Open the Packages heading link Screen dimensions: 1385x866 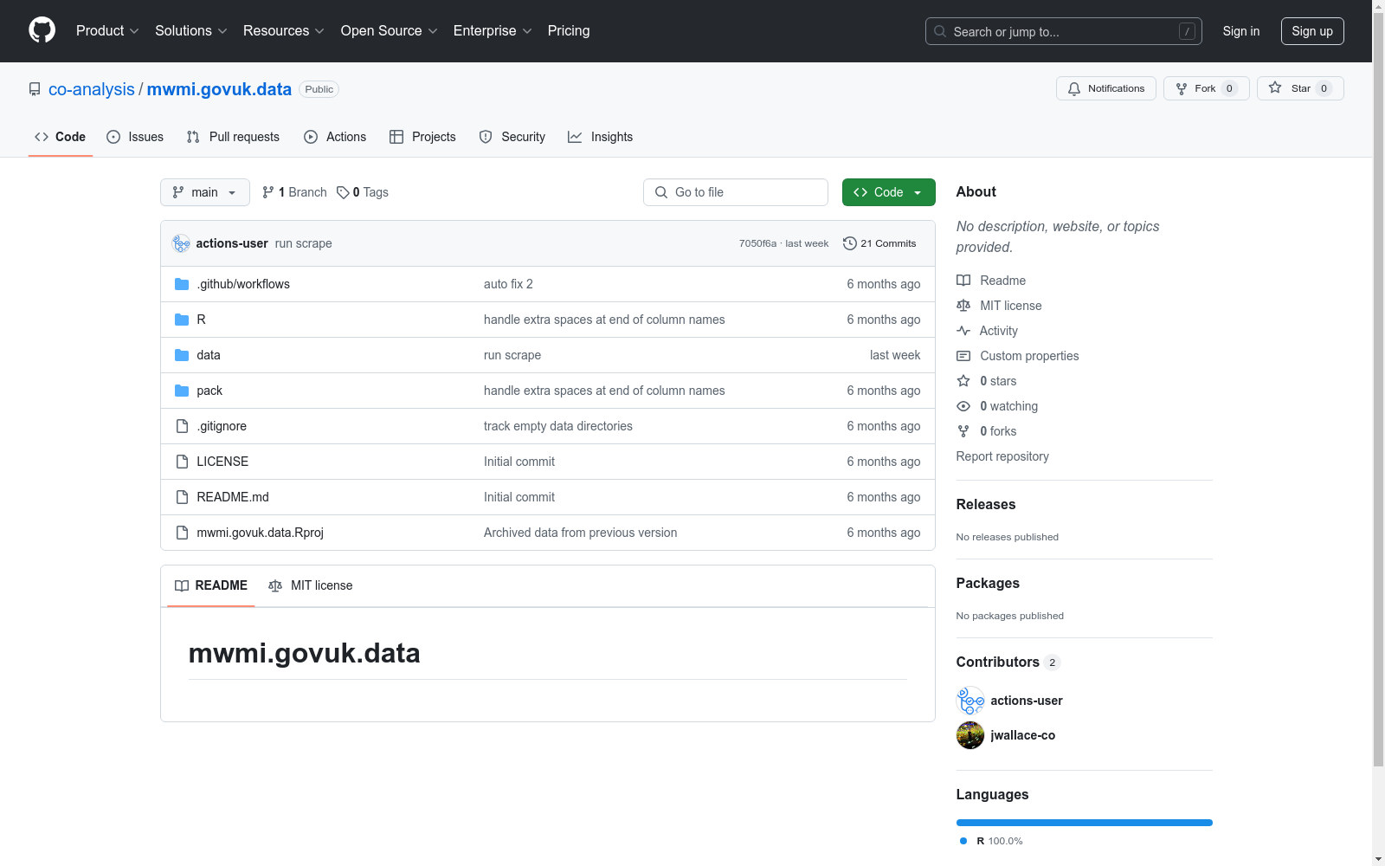click(x=988, y=583)
